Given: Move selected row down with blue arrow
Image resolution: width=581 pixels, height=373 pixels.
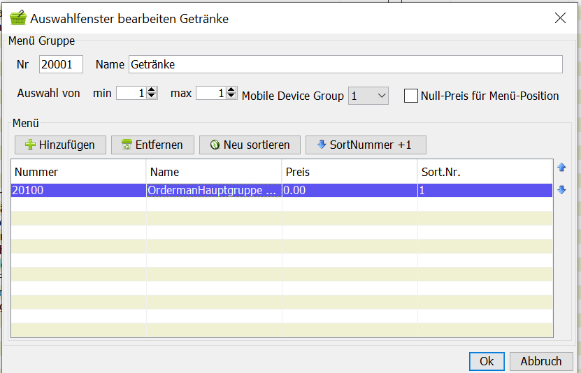Looking at the screenshot, I should coord(561,190).
